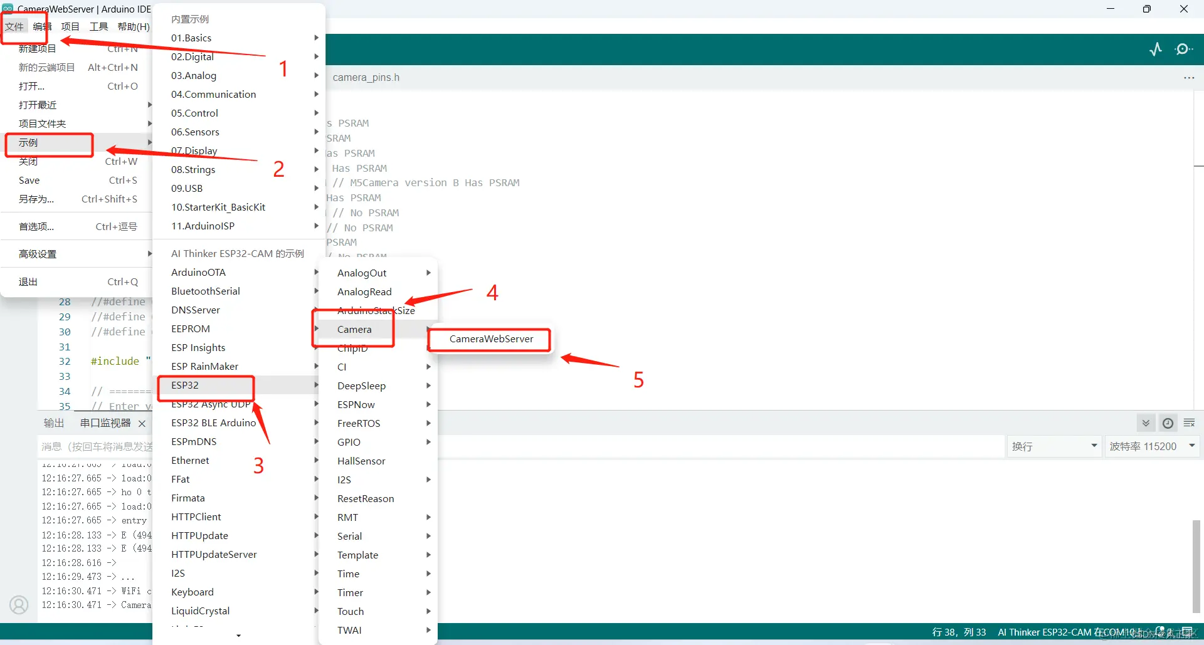Expand Touch examples
The width and height of the screenshot is (1204, 645).
(378, 611)
